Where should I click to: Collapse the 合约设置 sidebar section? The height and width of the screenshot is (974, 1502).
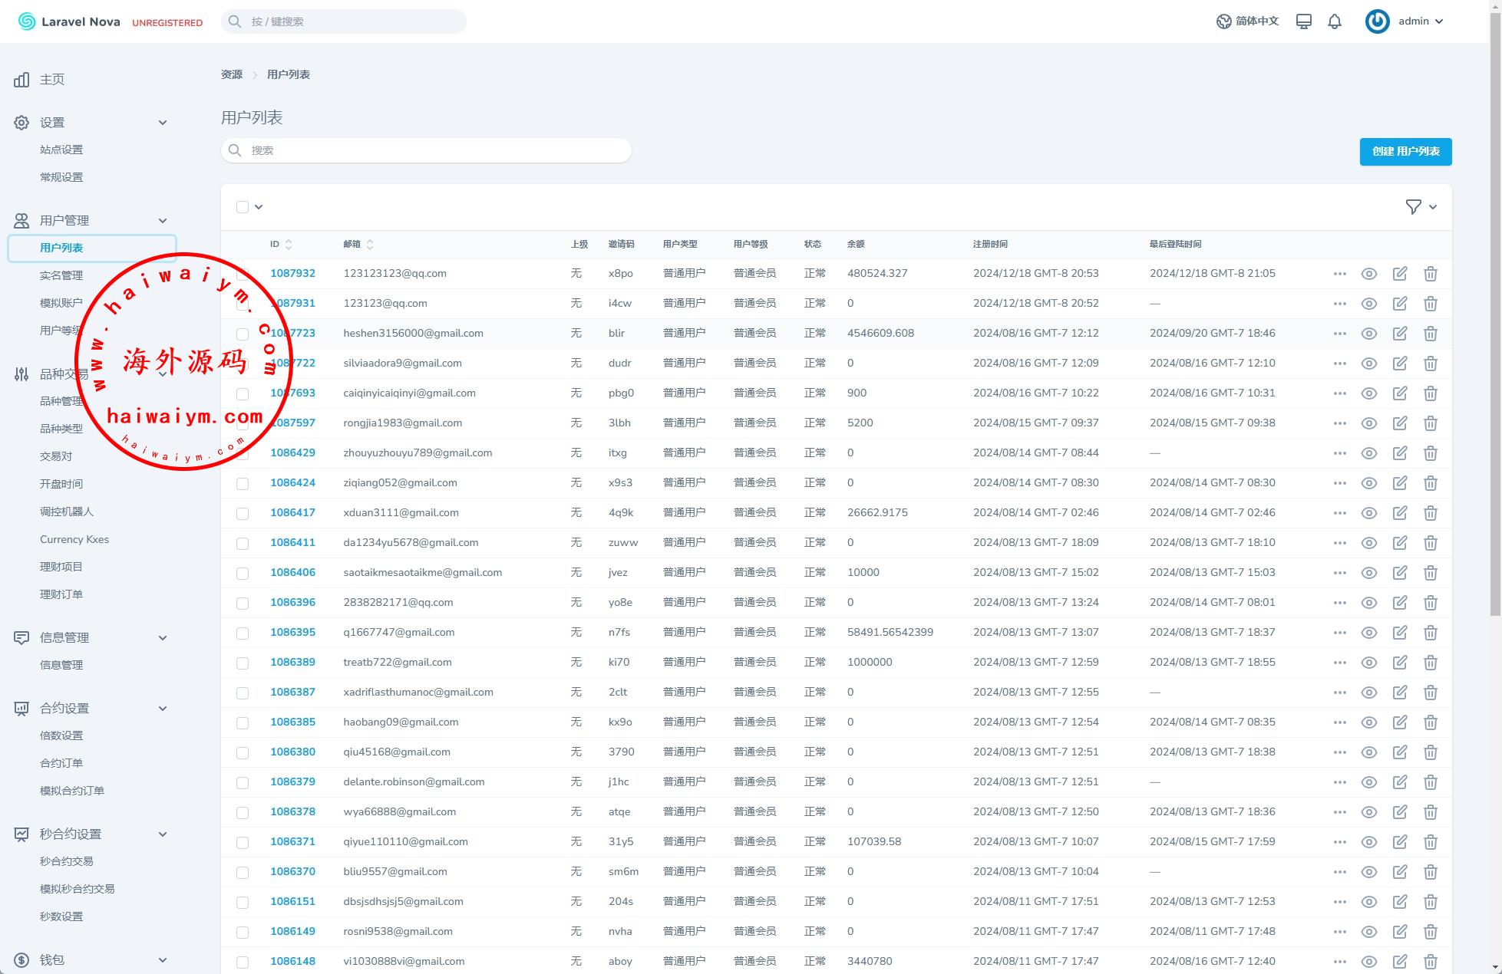tap(162, 709)
